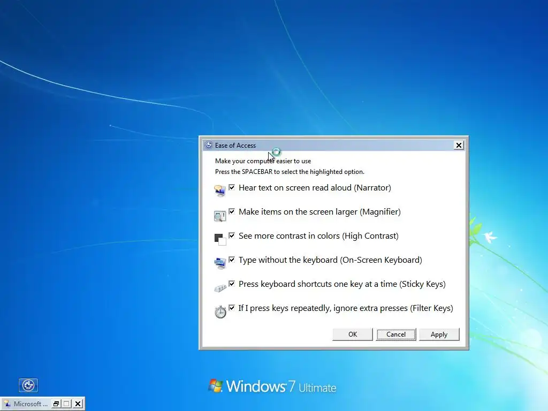Click the 'Microsoft ...' title text in taskbar
548x411 pixels.
[x=31, y=404]
